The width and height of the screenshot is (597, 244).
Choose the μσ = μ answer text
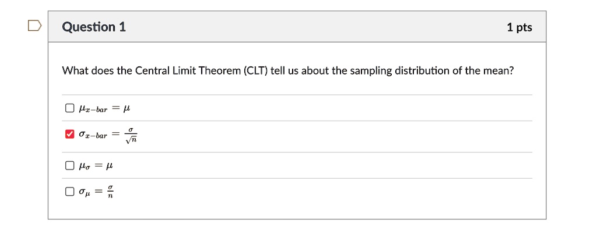(x=96, y=166)
